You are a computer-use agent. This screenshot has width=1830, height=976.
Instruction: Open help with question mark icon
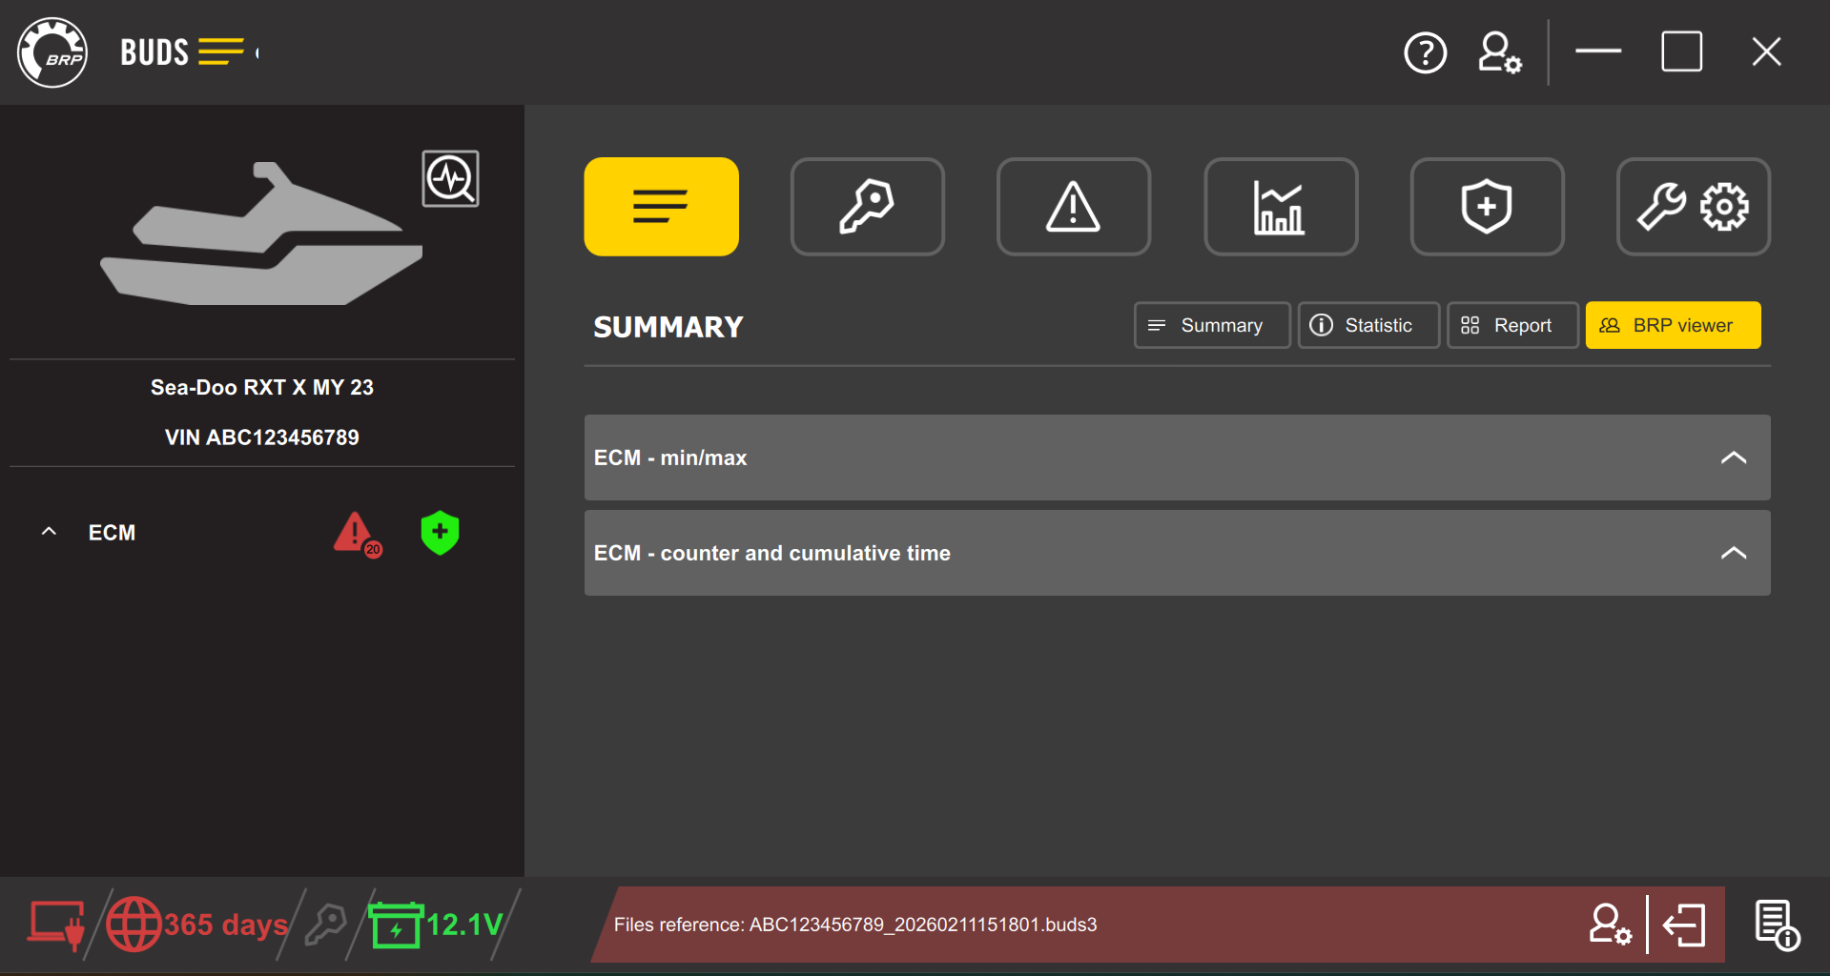(1425, 52)
